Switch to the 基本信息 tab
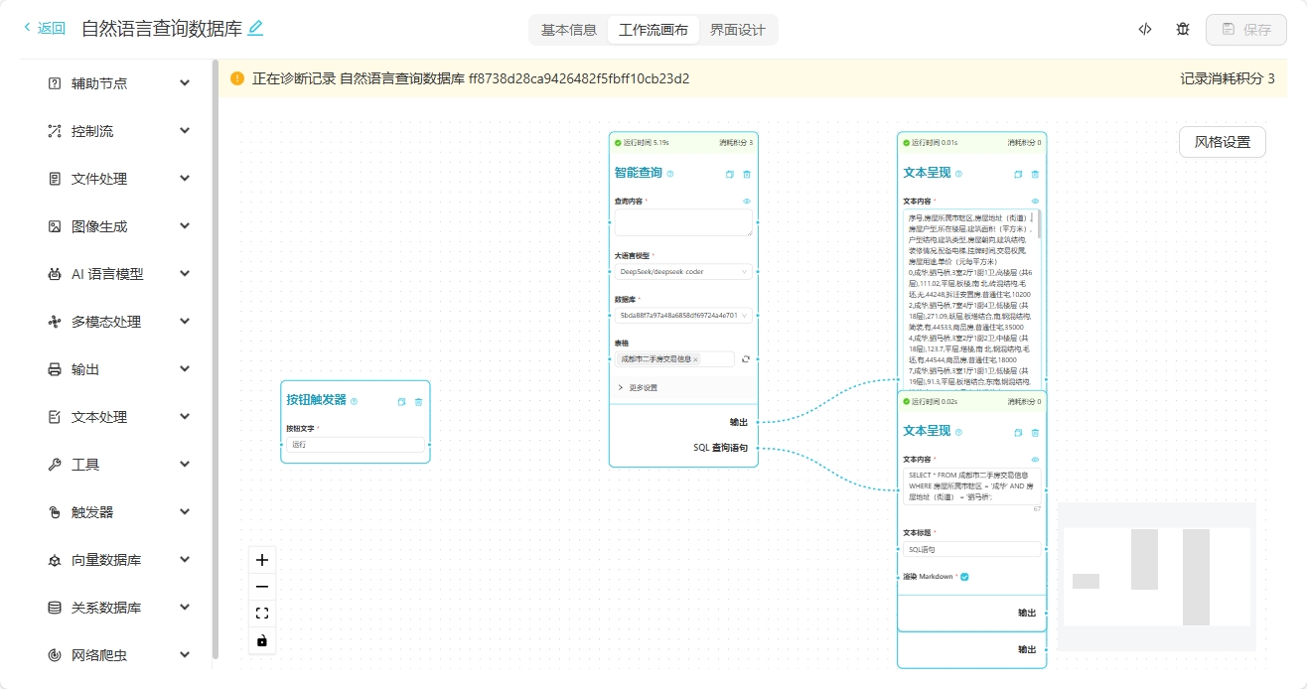 click(569, 30)
